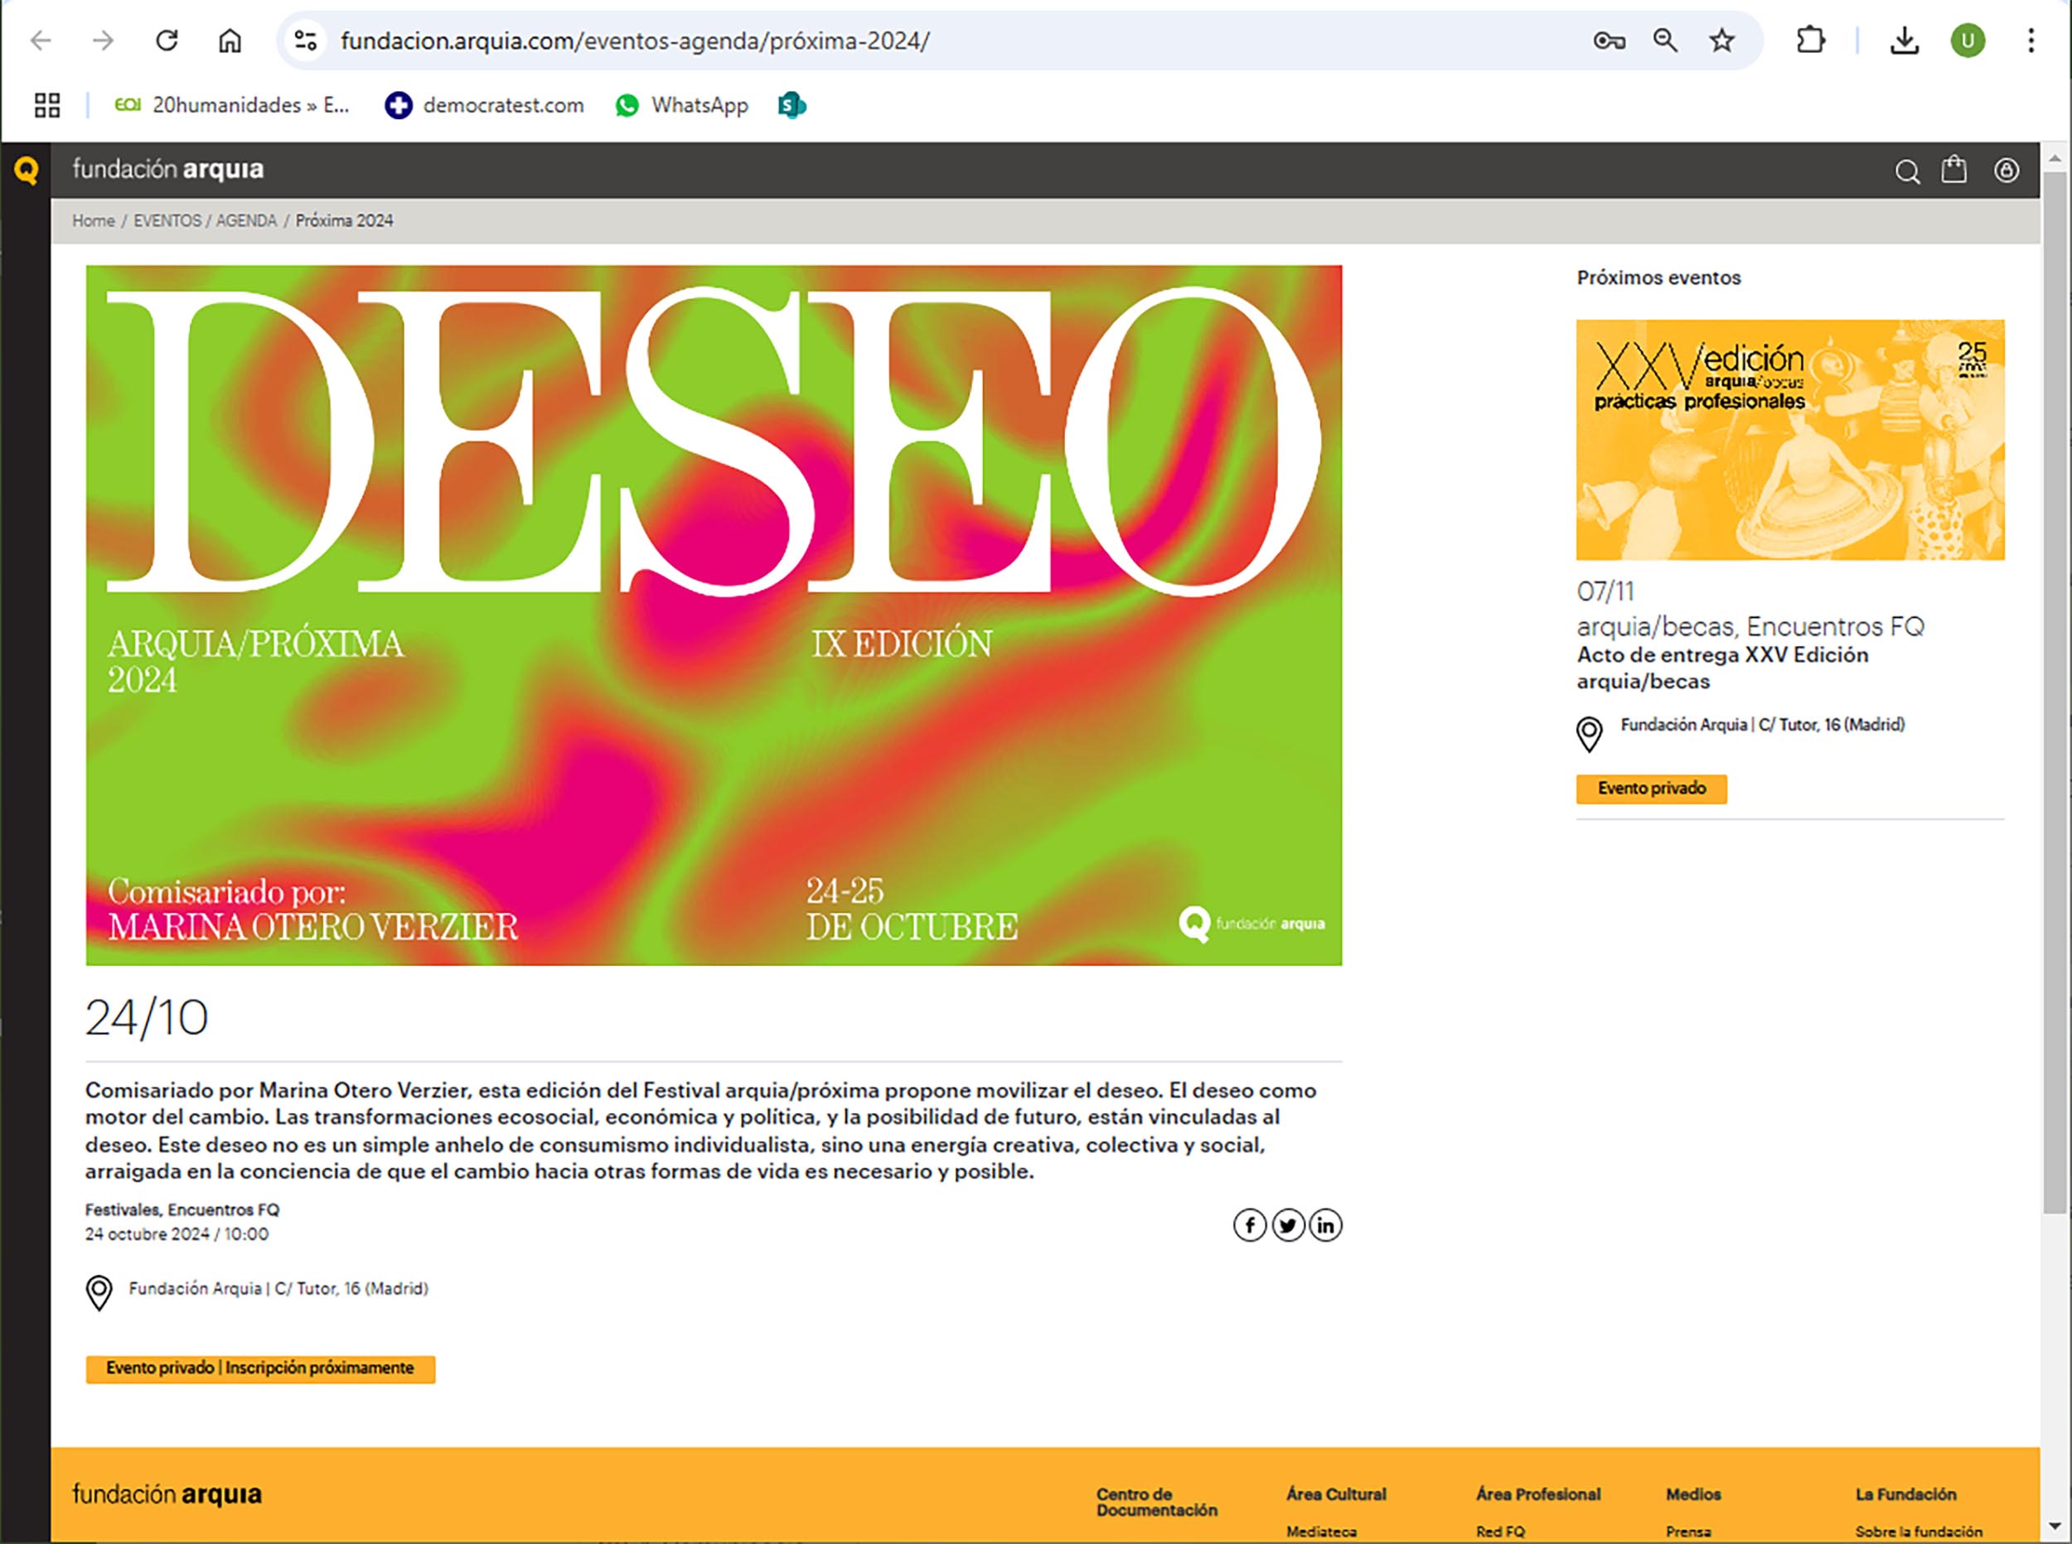The image size is (2072, 1544).
Task: Share event on Facebook
Action: click(1249, 1225)
